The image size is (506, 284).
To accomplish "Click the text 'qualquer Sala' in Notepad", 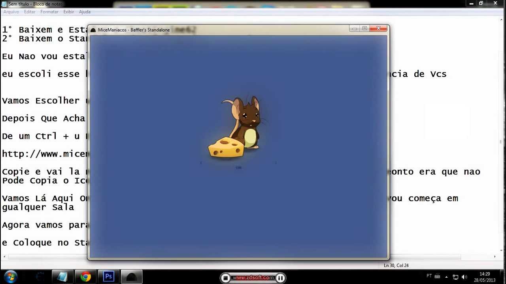I will click(38, 207).
